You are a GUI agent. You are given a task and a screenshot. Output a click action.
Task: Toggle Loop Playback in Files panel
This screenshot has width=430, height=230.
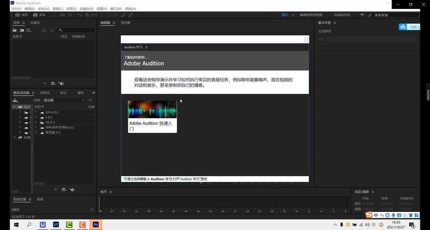click(53, 83)
